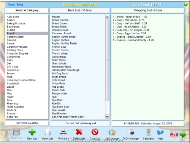Screen dimensions: 190x143
Task: Open the About link
Action: (x=11, y=5)
